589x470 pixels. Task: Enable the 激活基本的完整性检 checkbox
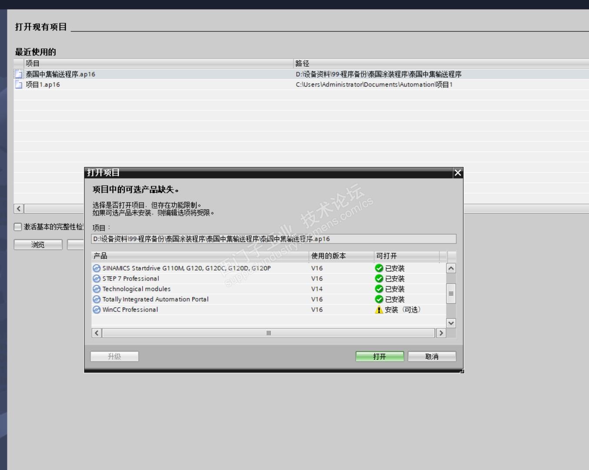[18, 227]
